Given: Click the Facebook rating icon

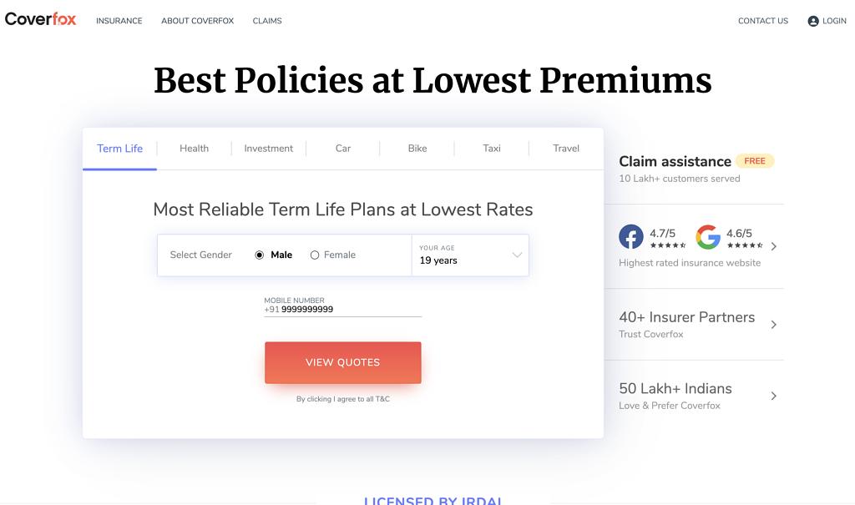Looking at the screenshot, I should pos(631,237).
